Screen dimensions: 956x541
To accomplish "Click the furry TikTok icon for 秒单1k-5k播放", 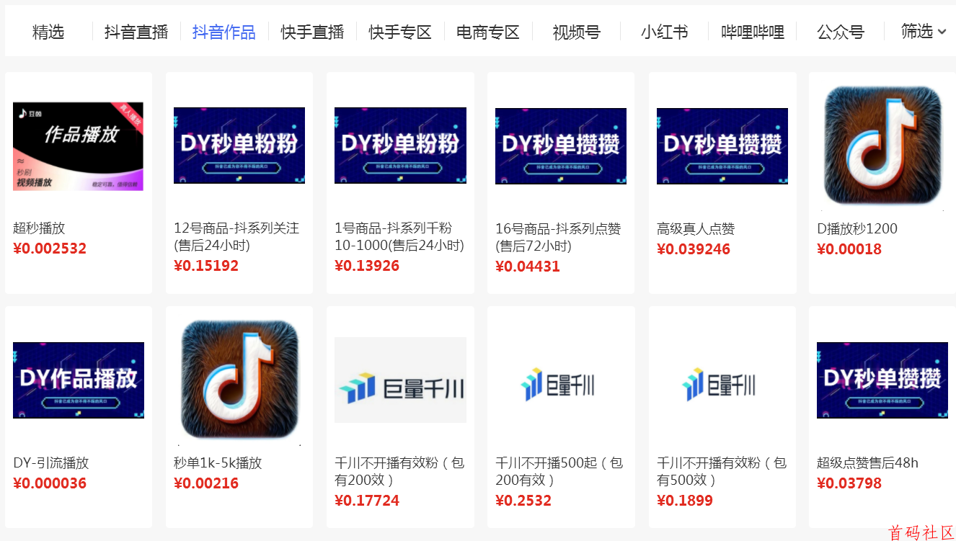I will coord(239,380).
